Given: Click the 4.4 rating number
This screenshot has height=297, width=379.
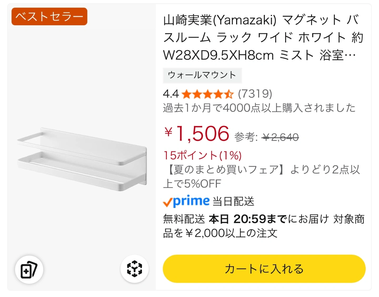Looking at the screenshot, I should [x=171, y=94].
